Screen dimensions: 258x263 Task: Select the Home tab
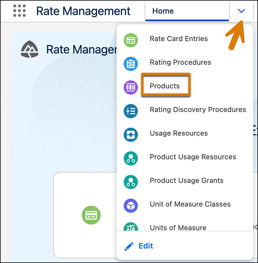pyautogui.click(x=187, y=11)
